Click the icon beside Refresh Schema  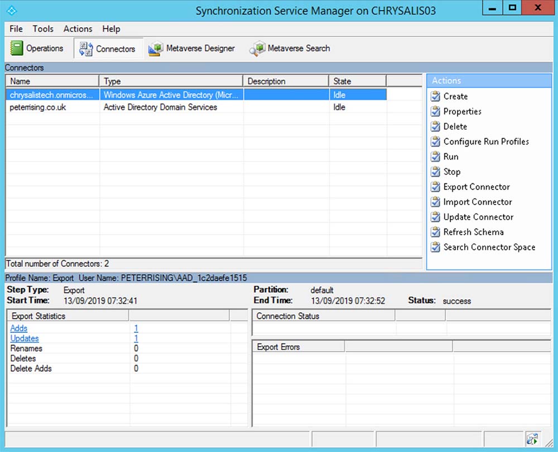click(436, 232)
